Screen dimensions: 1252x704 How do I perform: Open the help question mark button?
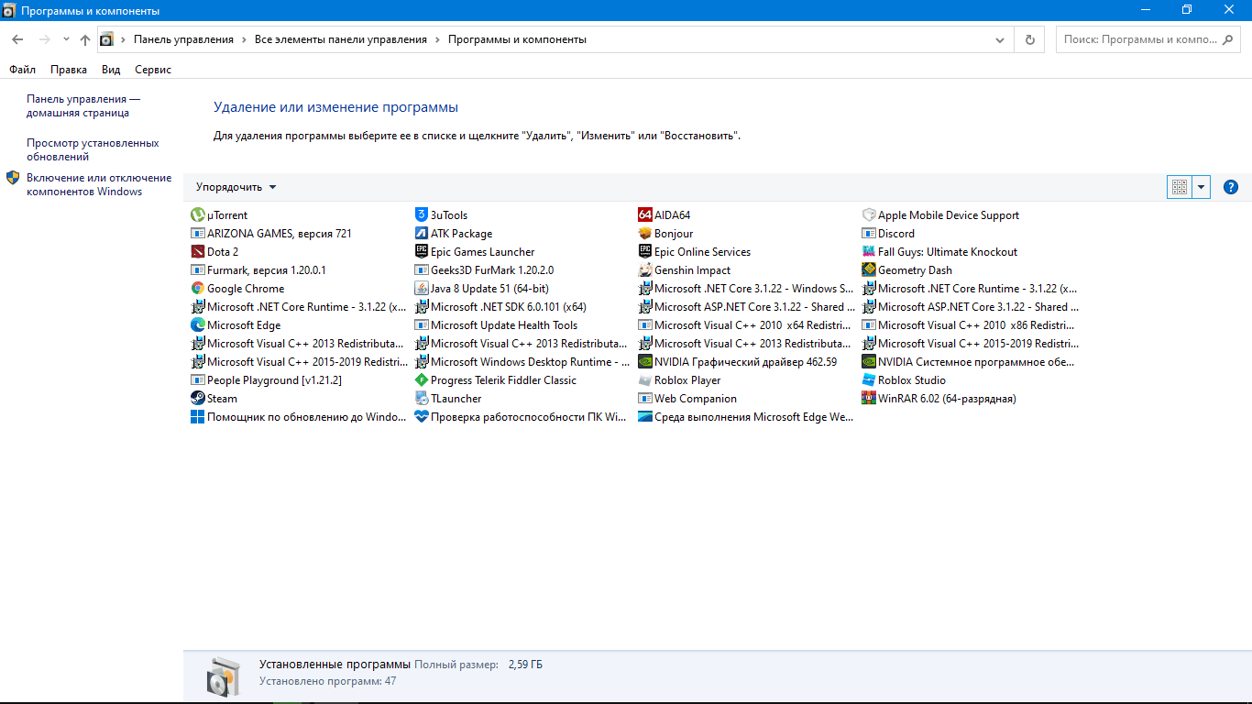coord(1231,187)
